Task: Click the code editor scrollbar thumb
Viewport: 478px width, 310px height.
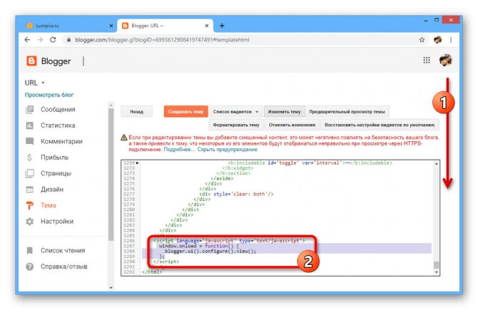Action: click(436, 265)
